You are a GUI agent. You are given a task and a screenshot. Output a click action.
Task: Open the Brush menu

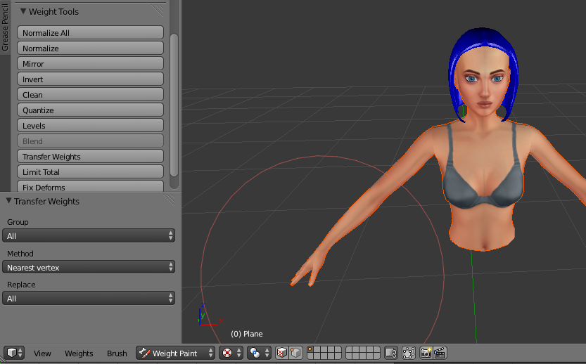117,353
